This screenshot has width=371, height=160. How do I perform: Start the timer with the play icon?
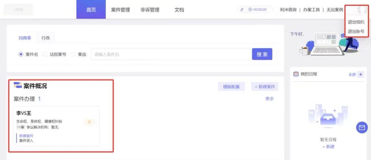[x=250, y=10]
